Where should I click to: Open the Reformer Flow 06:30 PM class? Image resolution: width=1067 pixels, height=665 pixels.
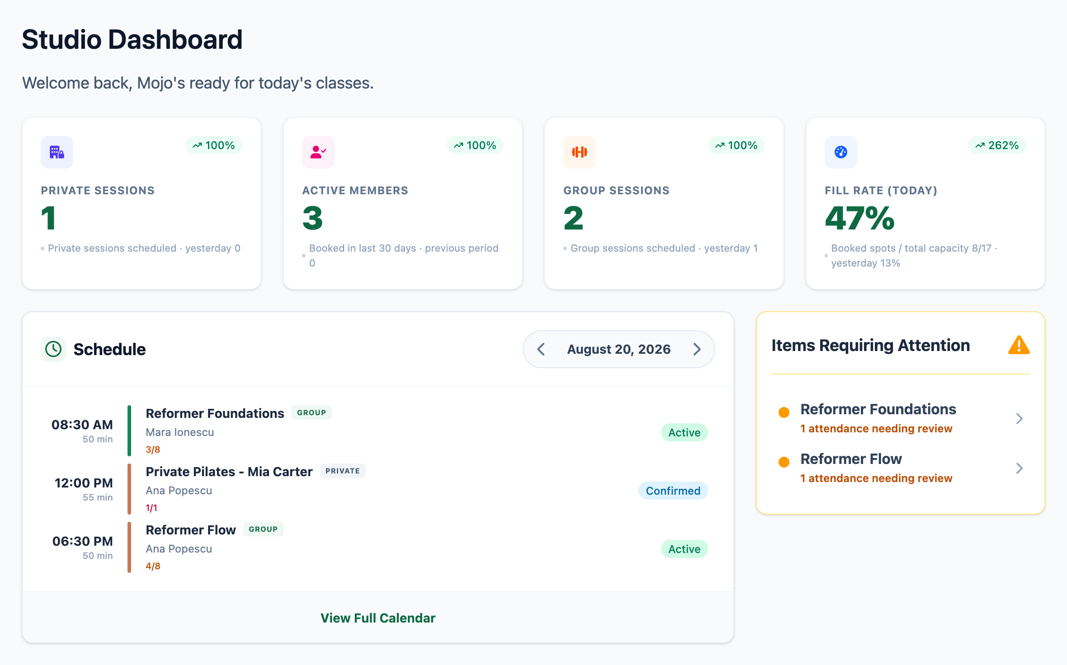[x=378, y=548]
